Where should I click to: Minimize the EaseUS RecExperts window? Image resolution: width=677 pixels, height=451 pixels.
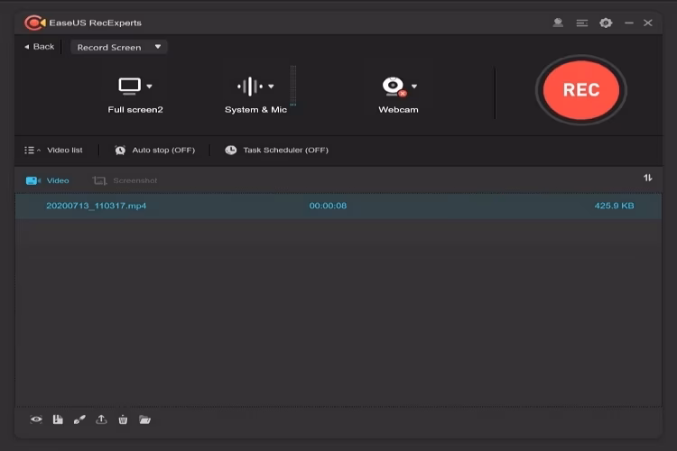pos(629,23)
